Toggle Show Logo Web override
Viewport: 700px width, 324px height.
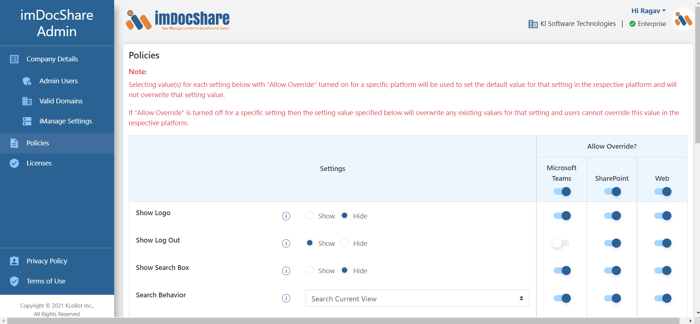tap(663, 216)
